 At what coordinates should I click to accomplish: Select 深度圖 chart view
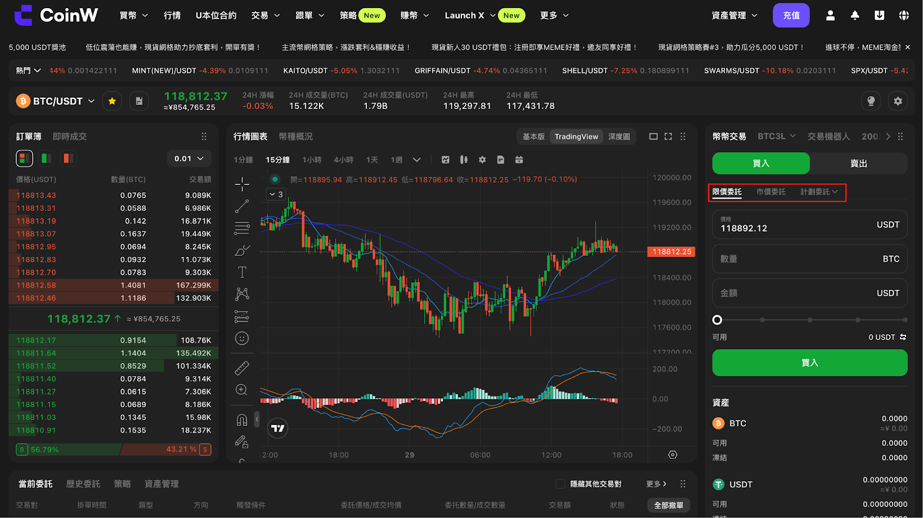click(619, 137)
